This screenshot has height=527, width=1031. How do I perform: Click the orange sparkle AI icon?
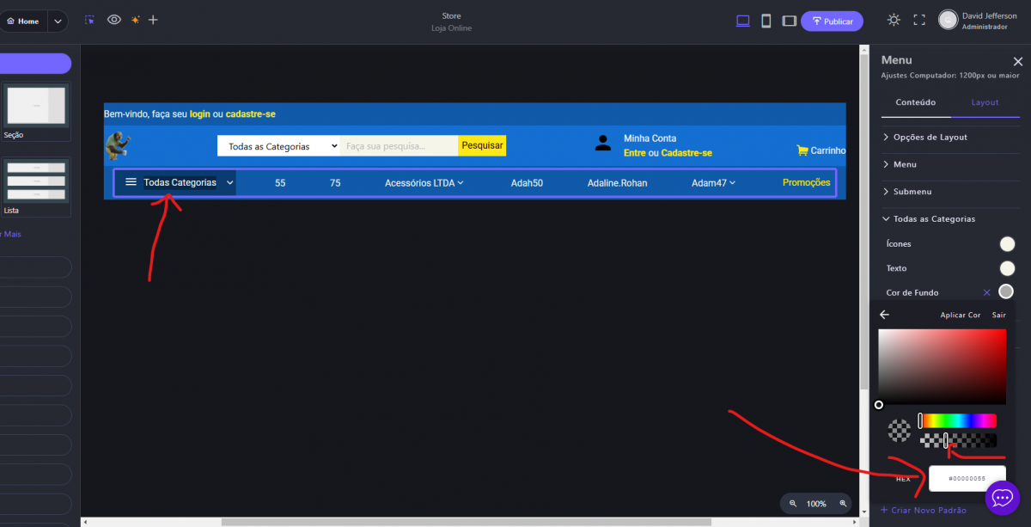pyautogui.click(x=135, y=20)
